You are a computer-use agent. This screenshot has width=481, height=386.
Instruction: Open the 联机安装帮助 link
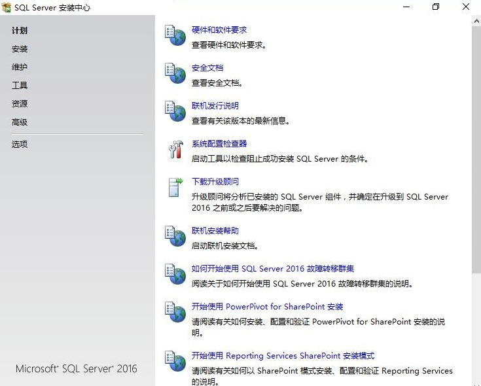tap(215, 230)
